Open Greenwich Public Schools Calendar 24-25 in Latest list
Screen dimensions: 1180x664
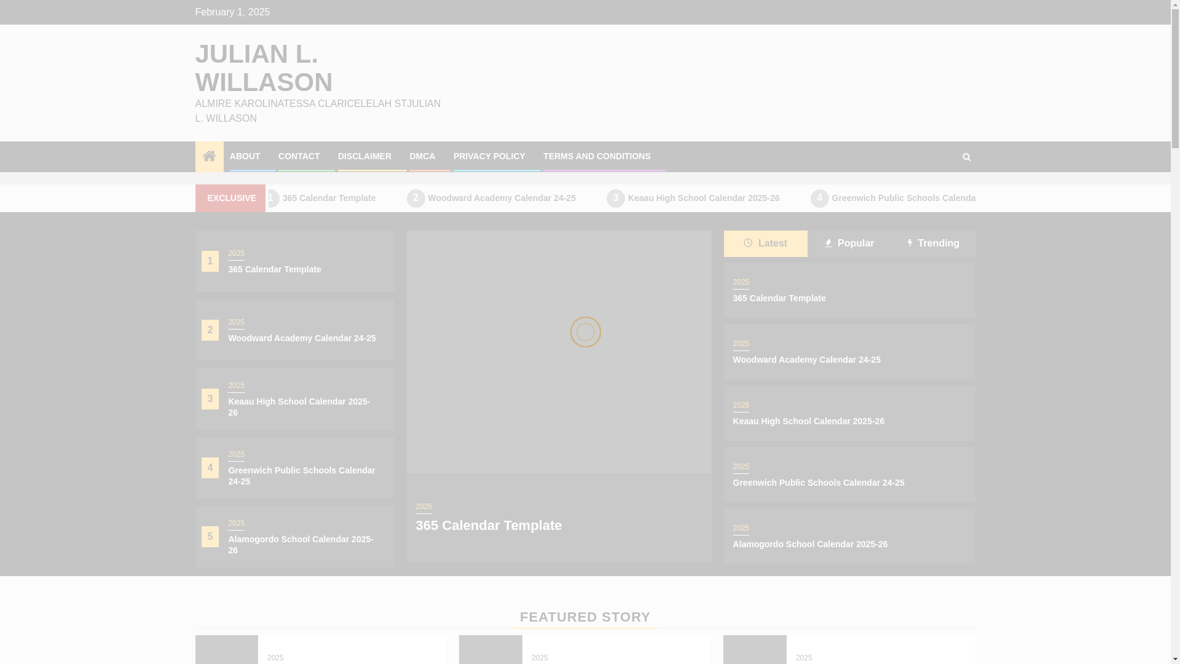click(x=818, y=483)
